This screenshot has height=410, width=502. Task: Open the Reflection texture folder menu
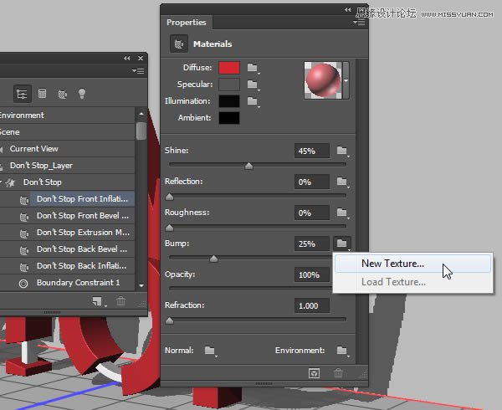(342, 182)
